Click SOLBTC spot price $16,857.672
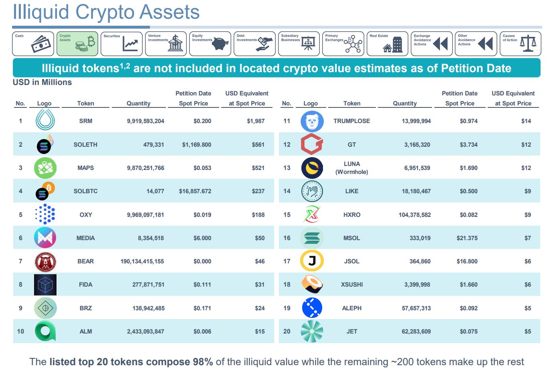 pos(195,191)
